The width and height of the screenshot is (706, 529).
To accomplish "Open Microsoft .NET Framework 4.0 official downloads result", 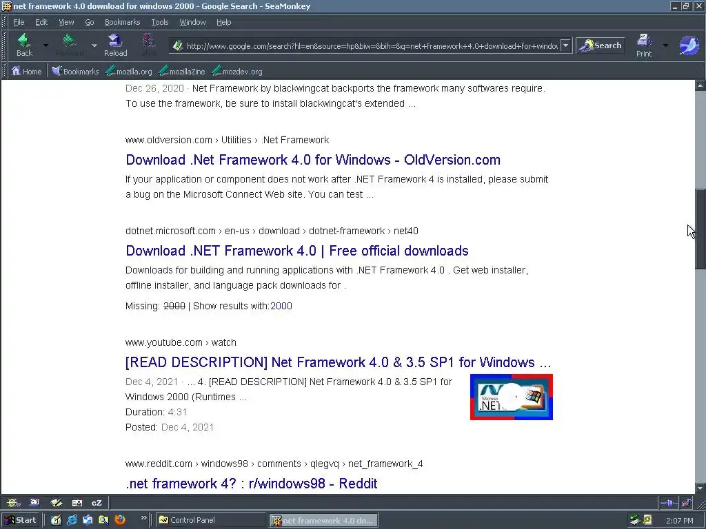I will (x=297, y=251).
